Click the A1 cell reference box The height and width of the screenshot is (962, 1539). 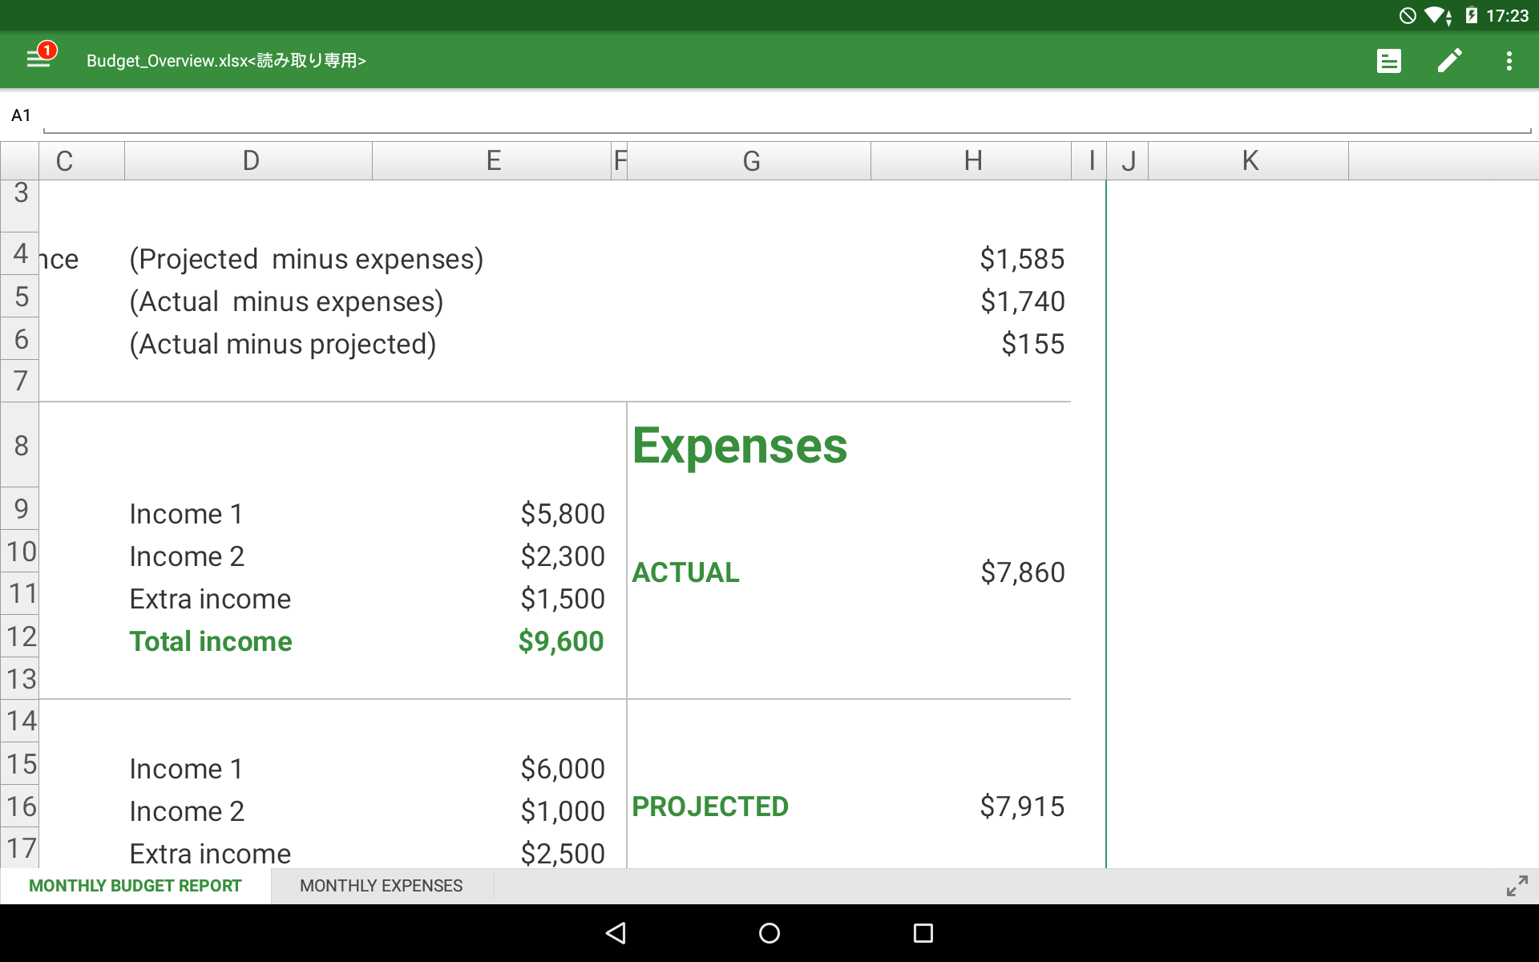point(21,115)
